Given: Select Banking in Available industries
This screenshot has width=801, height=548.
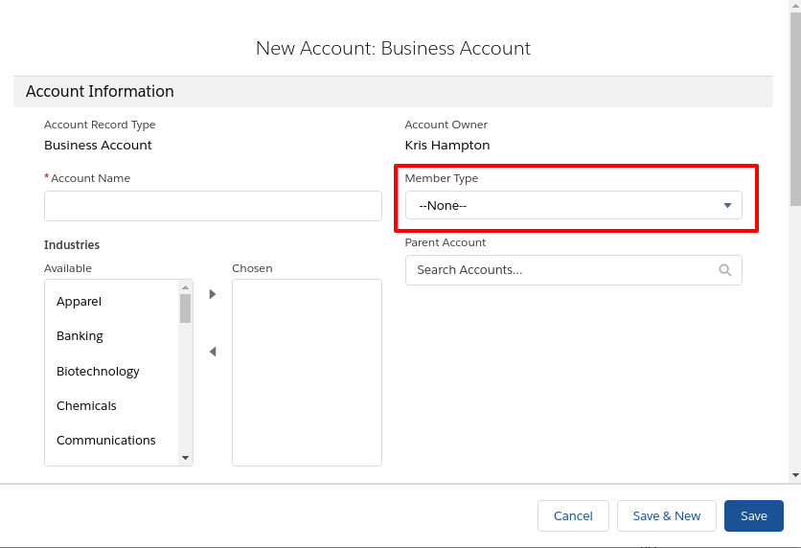Looking at the screenshot, I should click(80, 336).
